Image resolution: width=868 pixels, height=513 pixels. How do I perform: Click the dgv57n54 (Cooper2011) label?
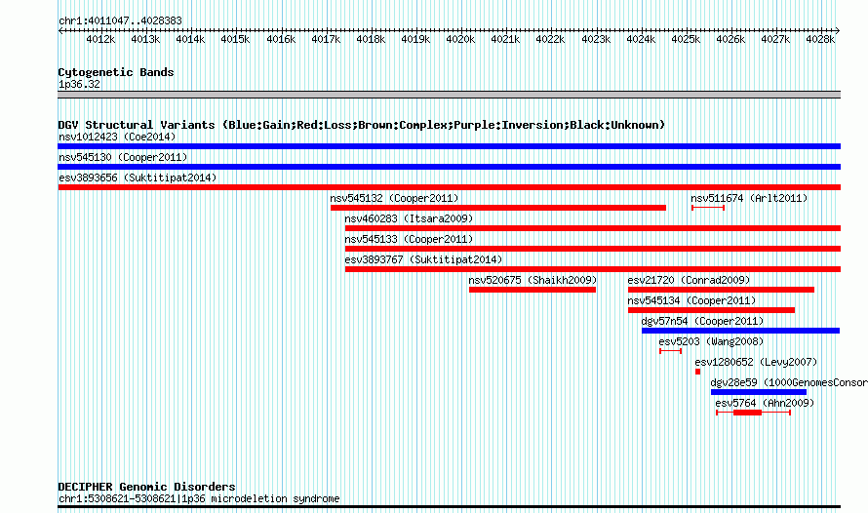(x=702, y=321)
